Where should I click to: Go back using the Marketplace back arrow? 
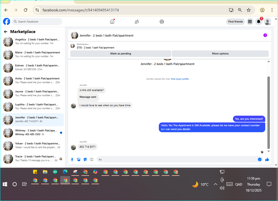click(x=6, y=32)
